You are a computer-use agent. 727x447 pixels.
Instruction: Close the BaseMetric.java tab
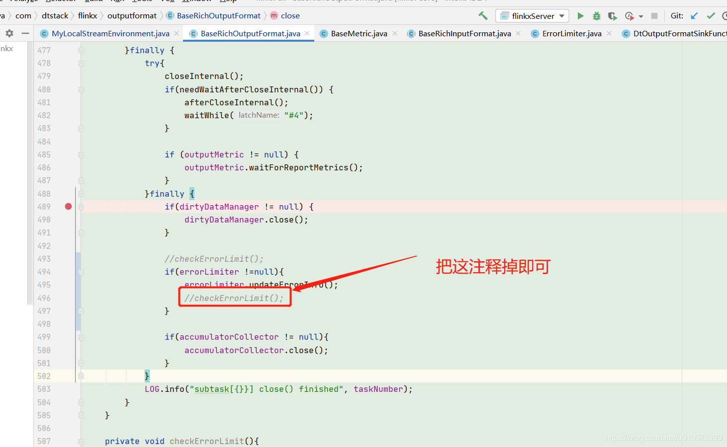point(395,34)
